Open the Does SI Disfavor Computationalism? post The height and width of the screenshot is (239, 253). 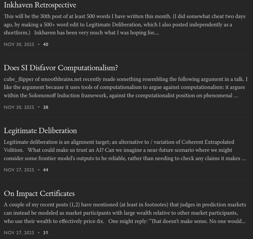tap(61, 68)
